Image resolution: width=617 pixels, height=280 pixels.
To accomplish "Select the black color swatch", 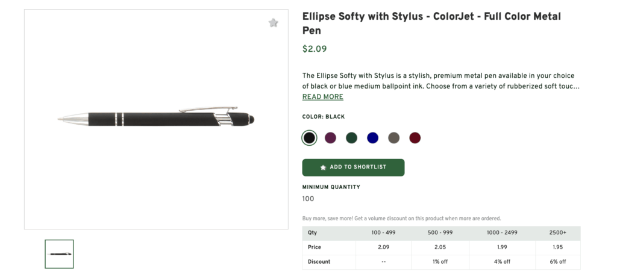I will tap(309, 138).
